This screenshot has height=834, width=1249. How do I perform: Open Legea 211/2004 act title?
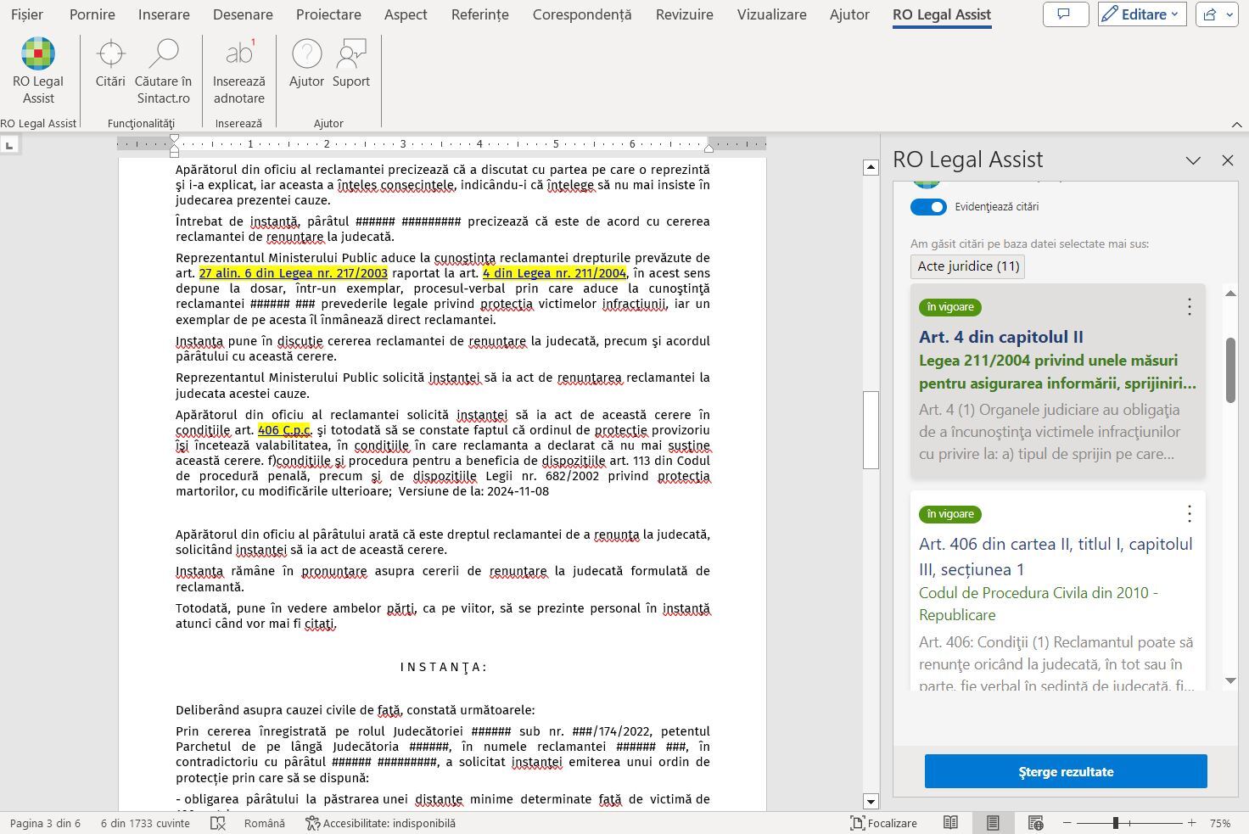(x=1057, y=372)
